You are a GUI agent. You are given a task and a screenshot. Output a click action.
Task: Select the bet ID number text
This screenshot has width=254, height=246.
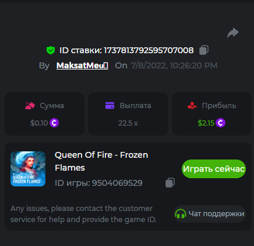click(149, 50)
